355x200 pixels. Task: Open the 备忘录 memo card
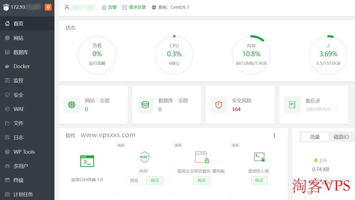[x=314, y=105]
